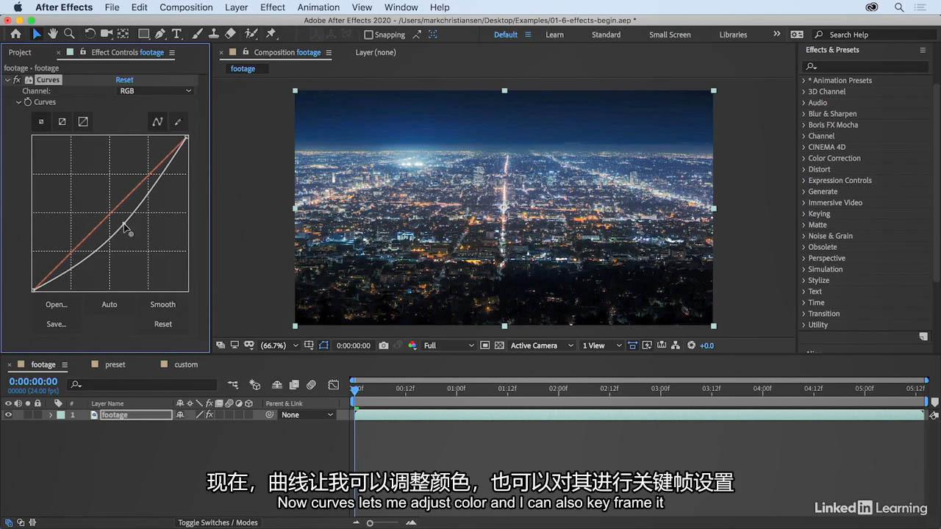This screenshot has height=529, width=941.
Task: Open the magnification 66.7% dropdown
Action: (279, 345)
